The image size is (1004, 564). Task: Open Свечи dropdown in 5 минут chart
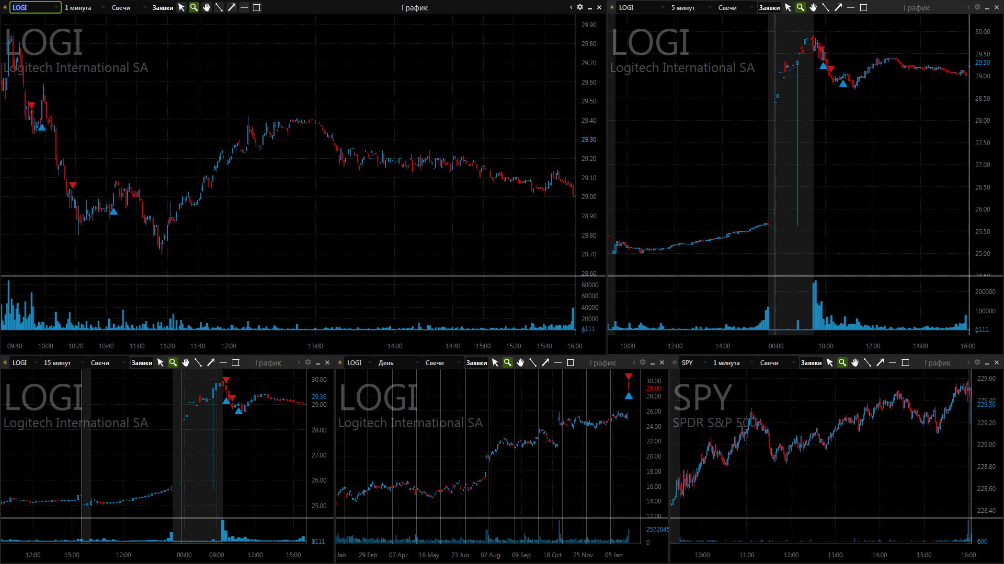[735, 8]
